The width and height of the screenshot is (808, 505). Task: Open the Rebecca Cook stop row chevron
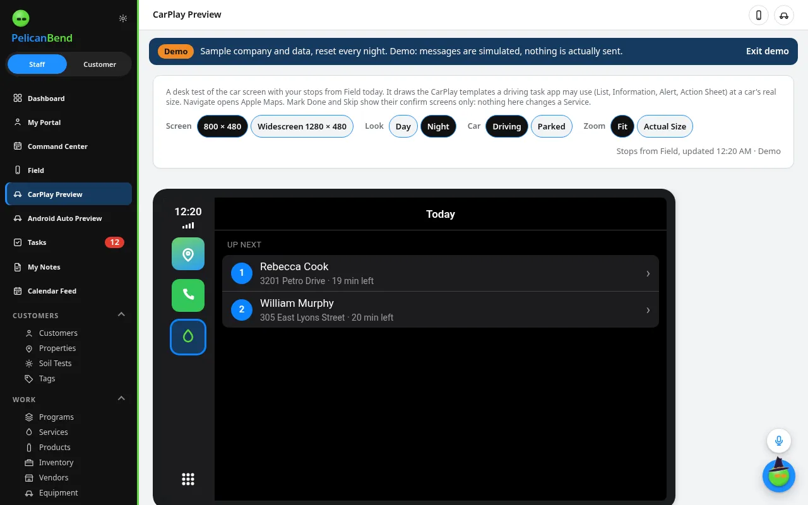648,273
